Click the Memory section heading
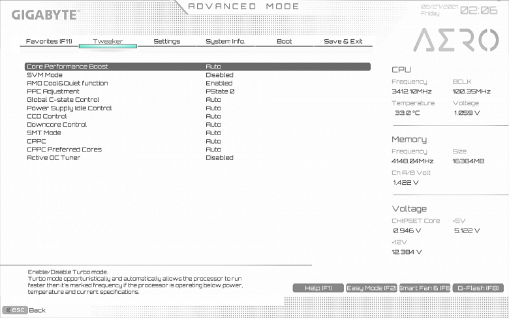 coord(409,139)
